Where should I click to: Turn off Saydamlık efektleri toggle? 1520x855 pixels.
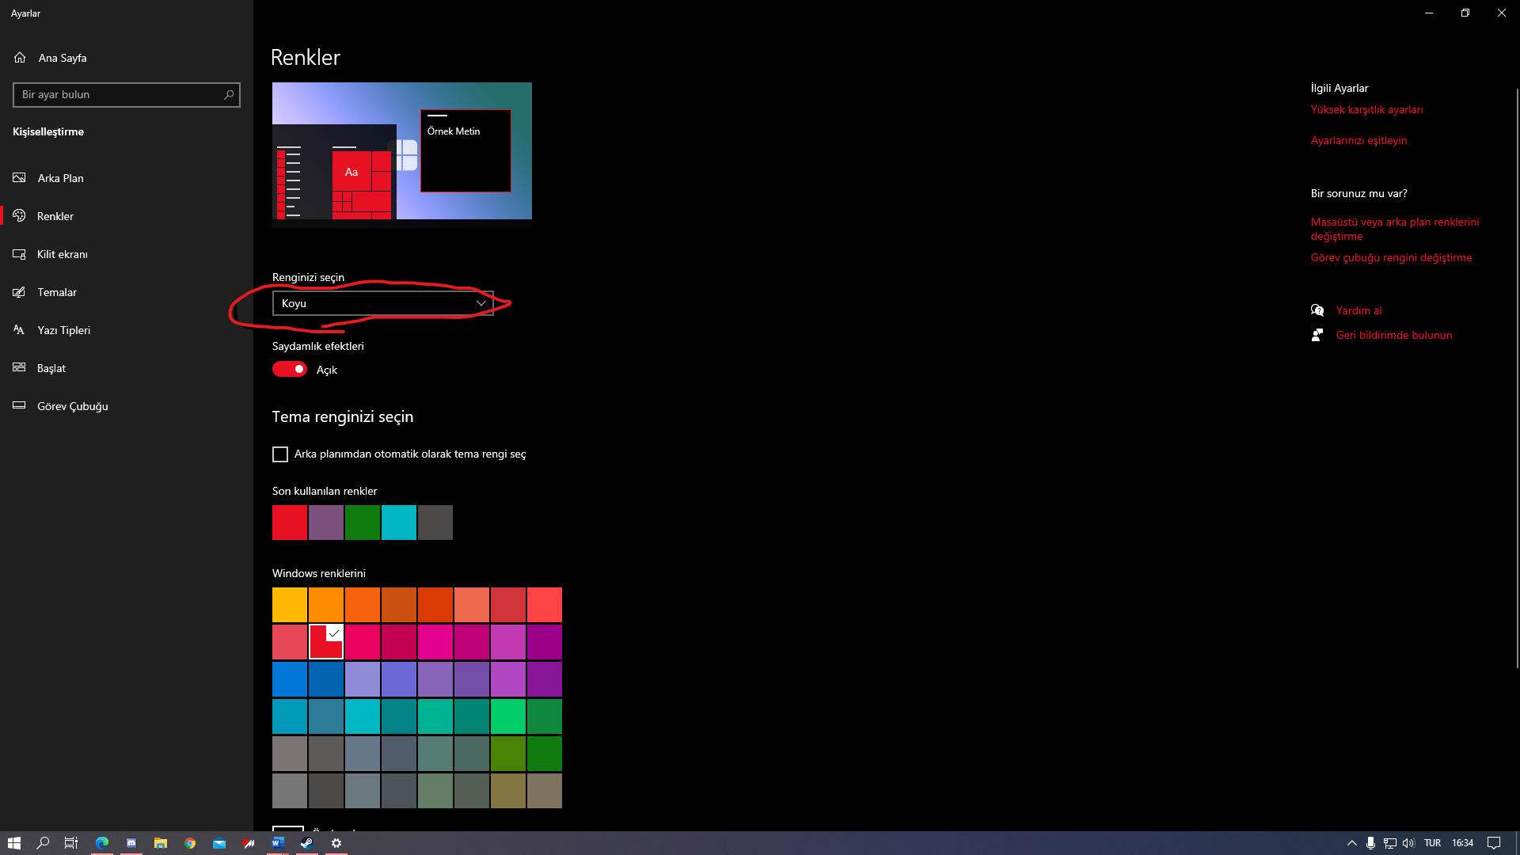[290, 370]
